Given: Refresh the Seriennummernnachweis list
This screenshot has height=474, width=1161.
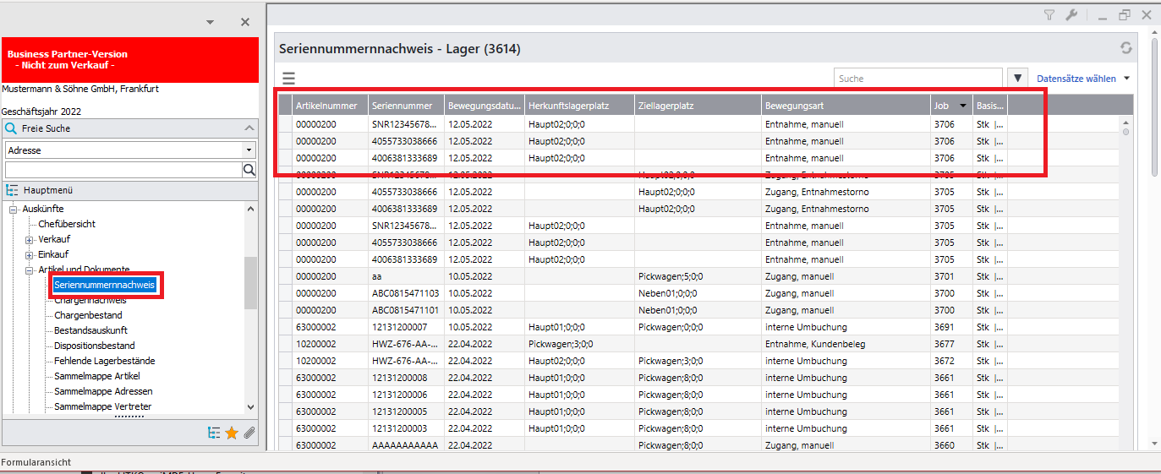Looking at the screenshot, I should coord(1125,49).
